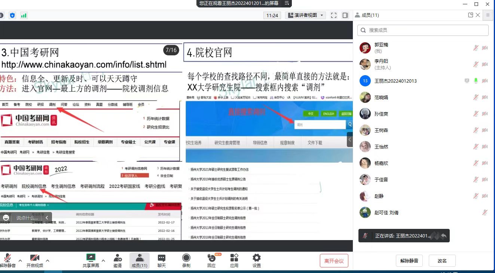Expand the arrow beside 共享屏幕

(103, 260)
